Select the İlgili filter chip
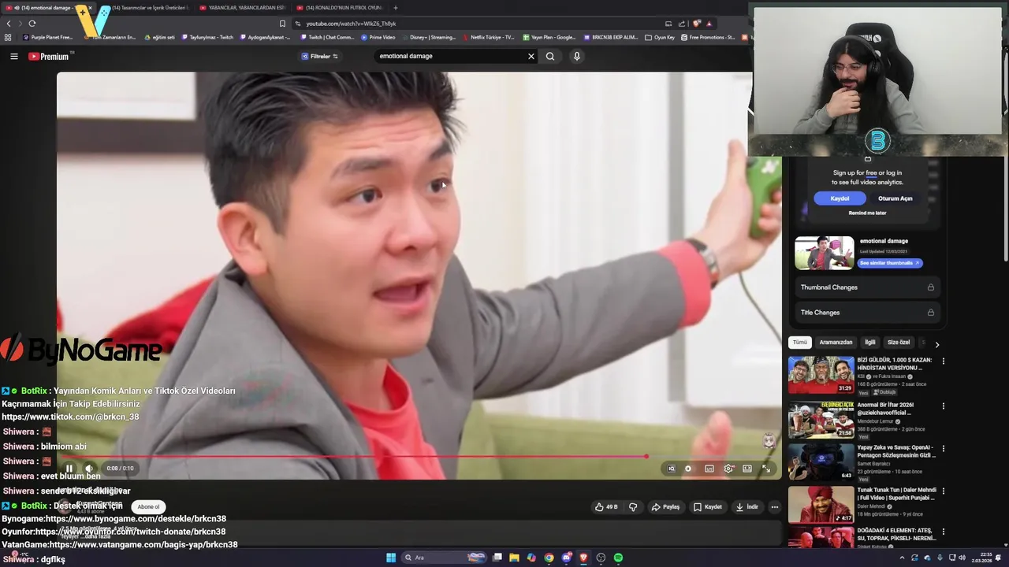 [x=869, y=343]
